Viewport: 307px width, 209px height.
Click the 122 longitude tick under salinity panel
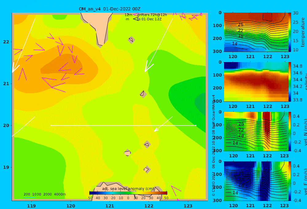point(268,106)
